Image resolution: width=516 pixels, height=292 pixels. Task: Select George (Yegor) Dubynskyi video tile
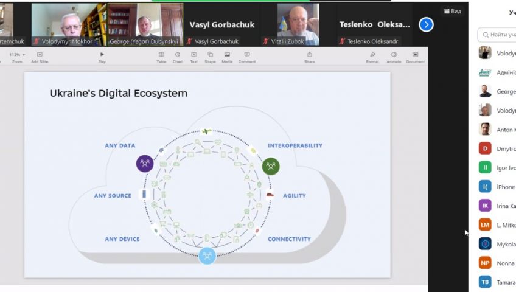pyautogui.click(x=145, y=24)
